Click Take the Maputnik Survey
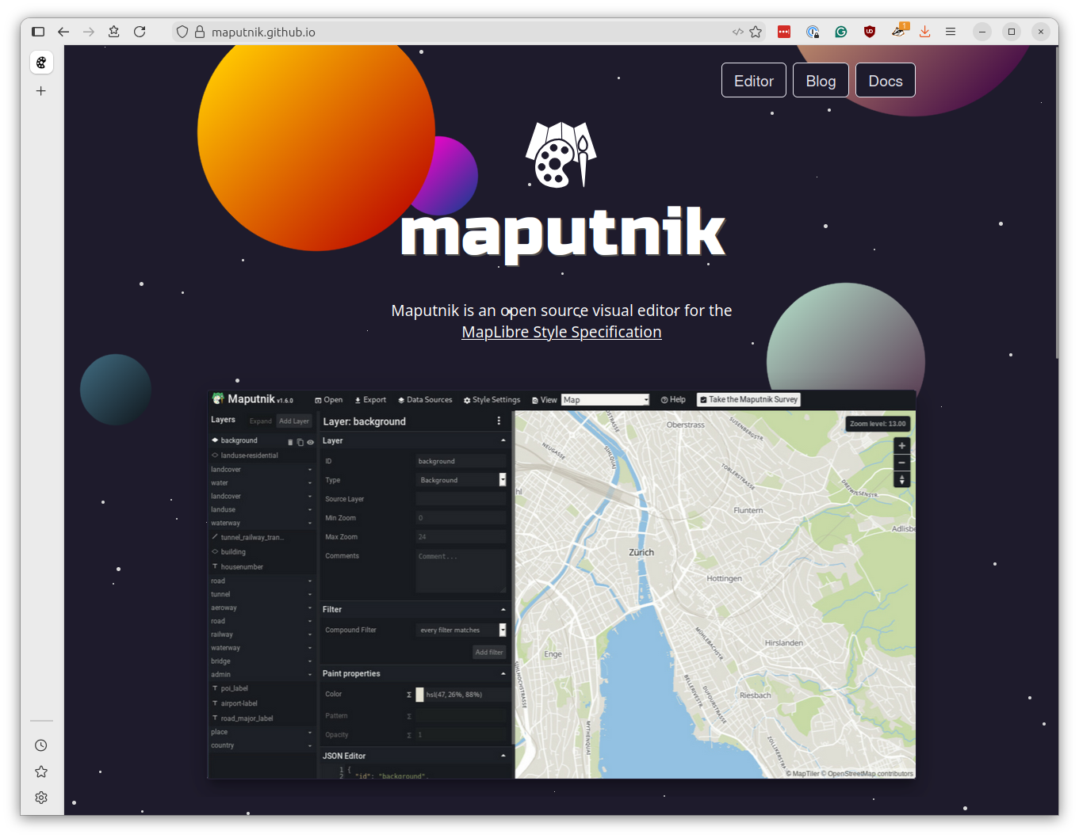 click(748, 399)
